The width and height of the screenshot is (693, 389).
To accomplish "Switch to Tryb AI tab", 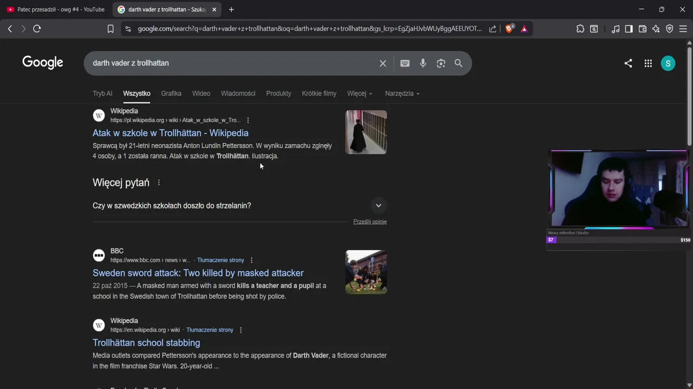I will click(x=102, y=93).
